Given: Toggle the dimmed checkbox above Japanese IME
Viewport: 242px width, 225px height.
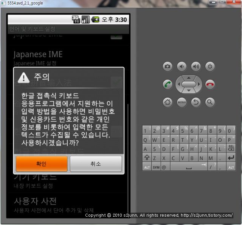Looking at the screenshot, I should click(116, 37).
